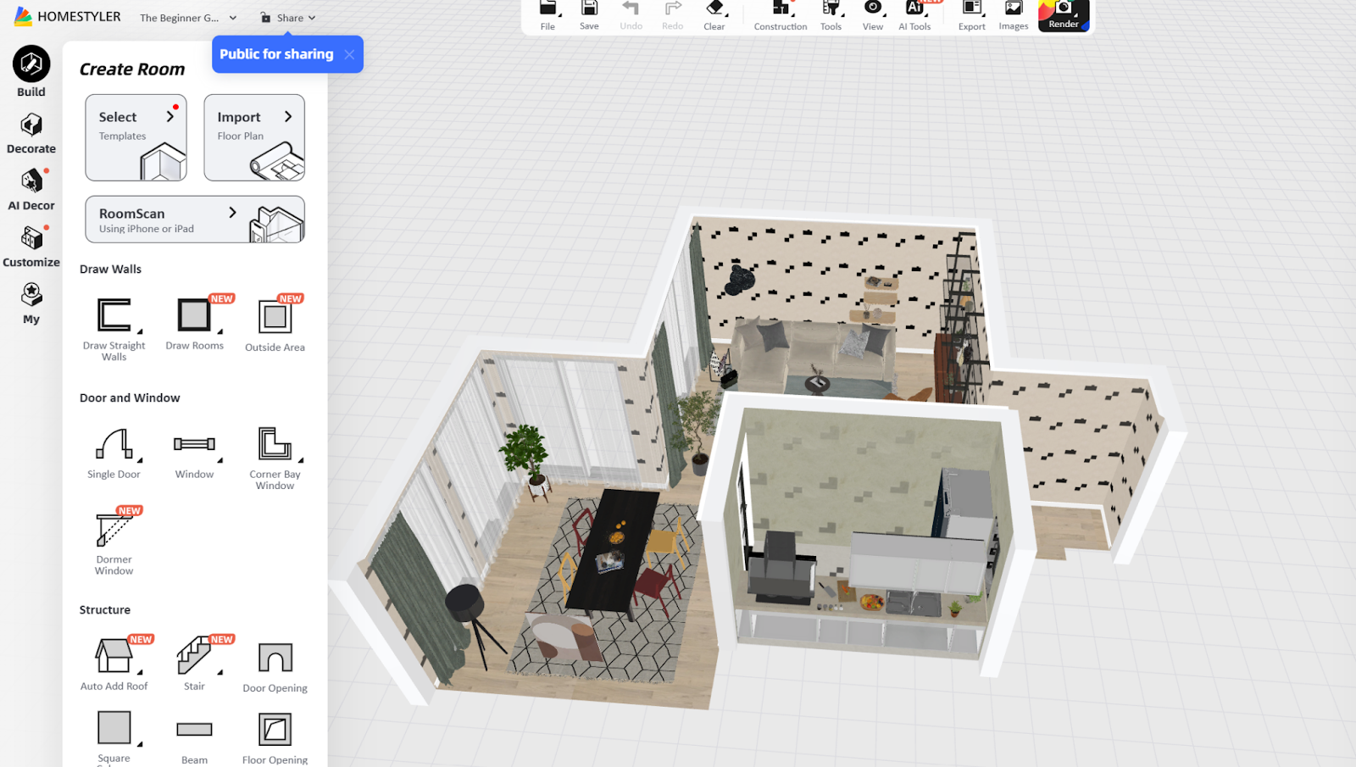Undo the last action
Image resolution: width=1356 pixels, height=767 pixels.
631,16
